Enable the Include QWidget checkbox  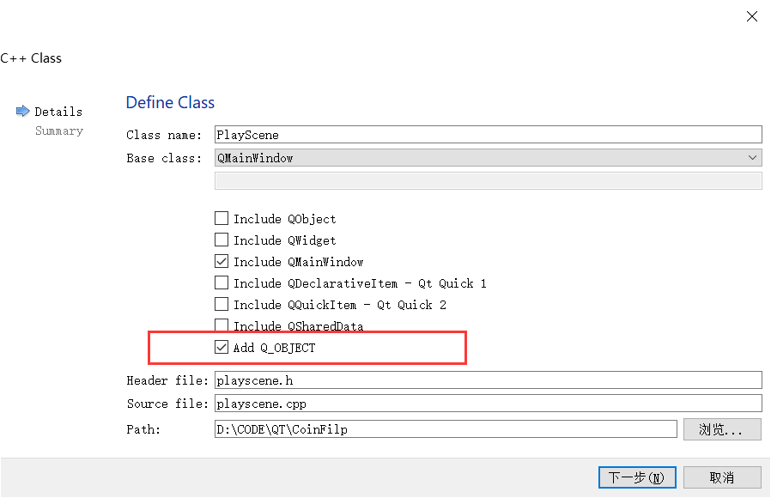point(222,240)
